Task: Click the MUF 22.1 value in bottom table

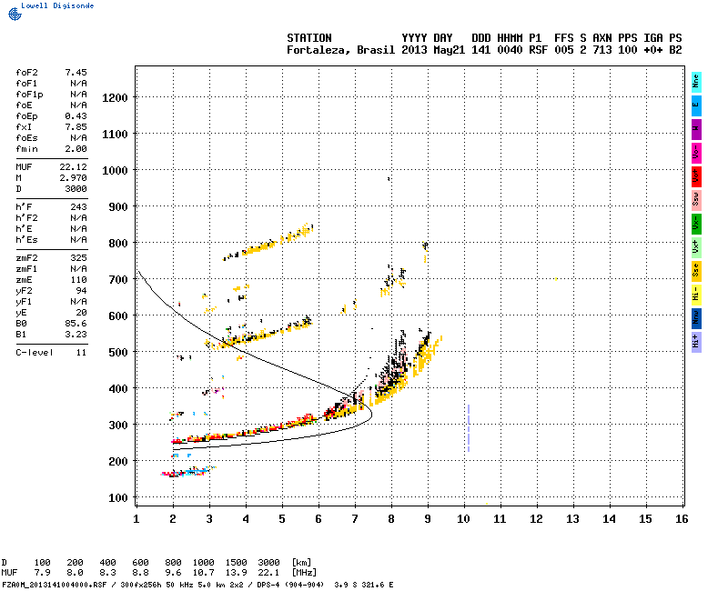Action: tap(268, 573)
